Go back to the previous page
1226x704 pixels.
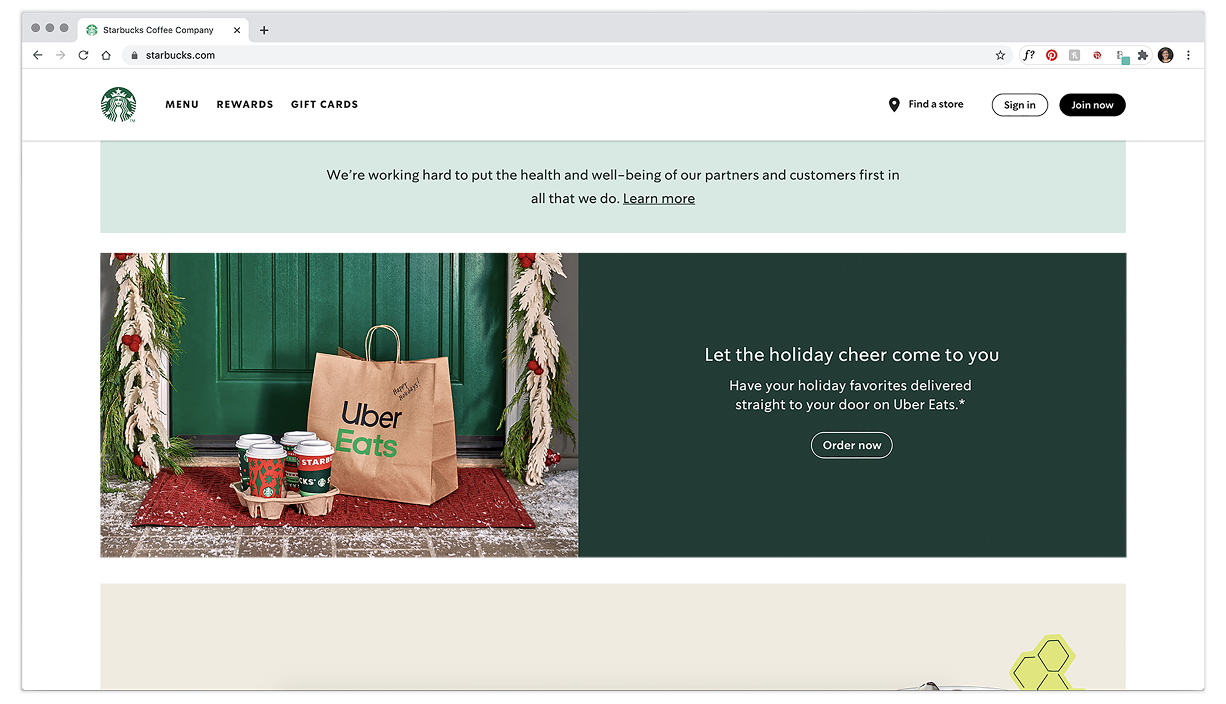click(x=38, y=55)
